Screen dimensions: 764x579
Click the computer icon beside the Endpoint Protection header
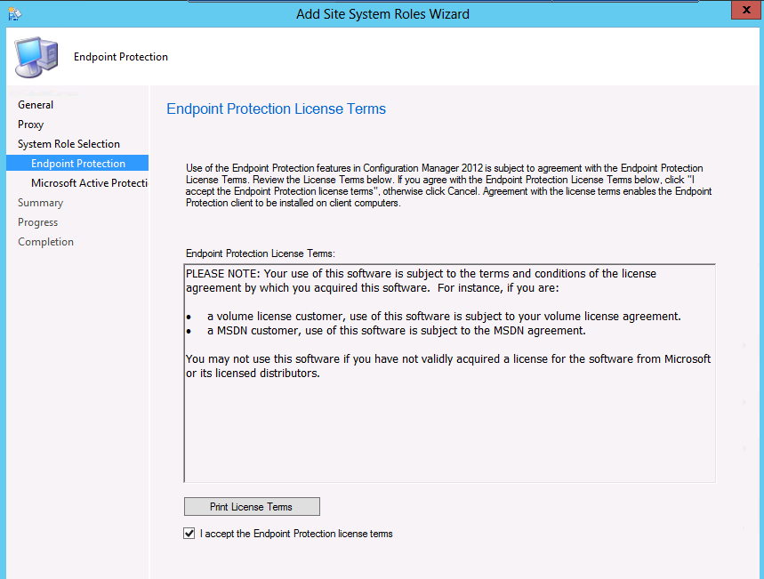(36, 57)
